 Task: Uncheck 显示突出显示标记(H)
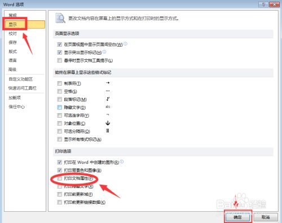pyautogui.click(x=60, y=52)
